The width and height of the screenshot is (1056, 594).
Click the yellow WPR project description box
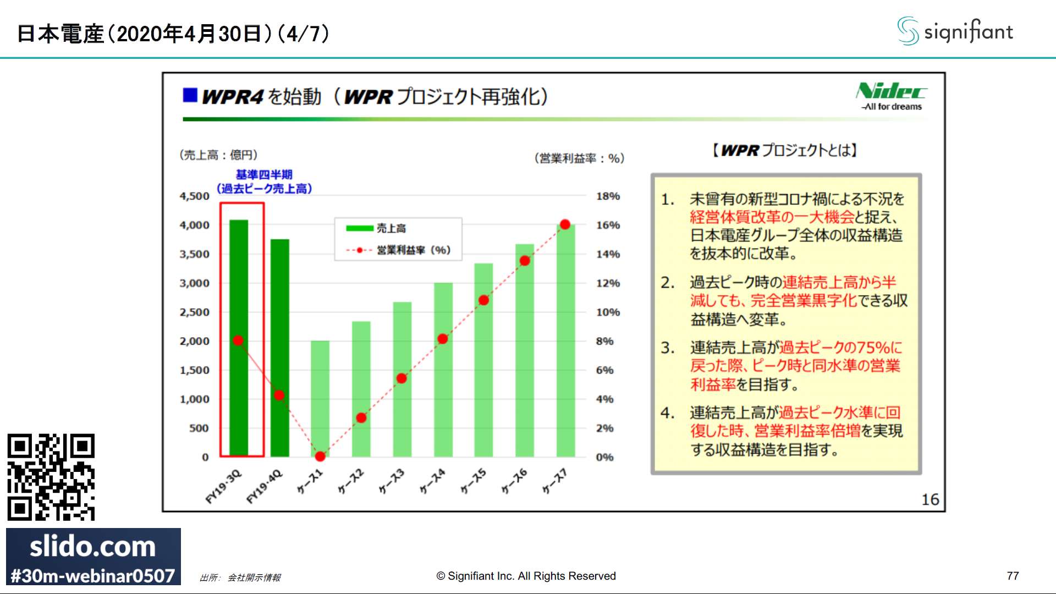pyautogui.click(x=786, y=324)
